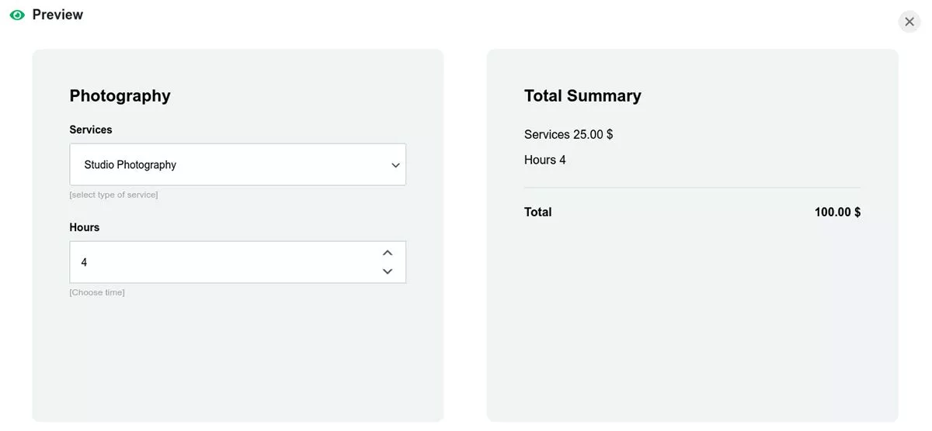The height and width of the screenshot is (431, 932).
Task: Decrease Hours with the down arrow
Action: click(x=388, y=271)
